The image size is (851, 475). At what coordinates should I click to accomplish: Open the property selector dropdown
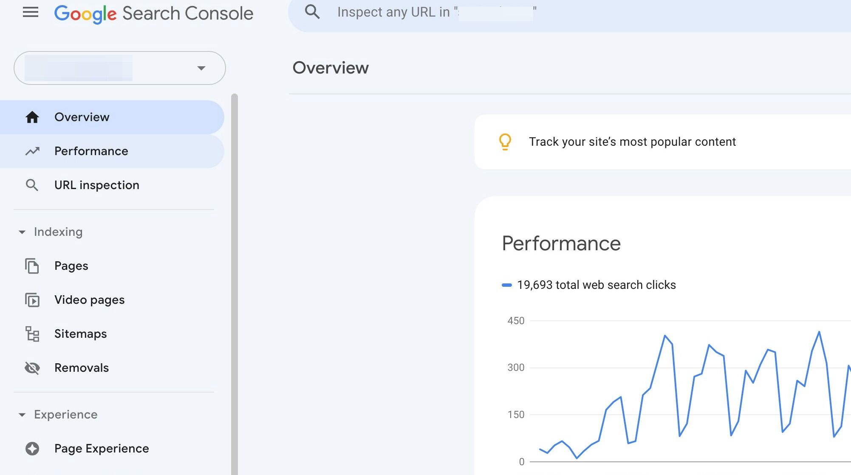(120, 68)
